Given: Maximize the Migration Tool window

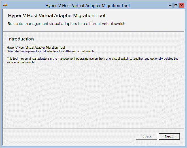Looking at the screenshot, I should pos(176,5).
